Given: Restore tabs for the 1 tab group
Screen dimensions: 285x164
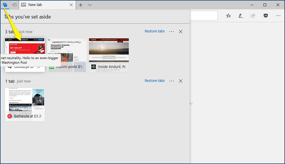Looking at the screenshot, I should (155, 80).
